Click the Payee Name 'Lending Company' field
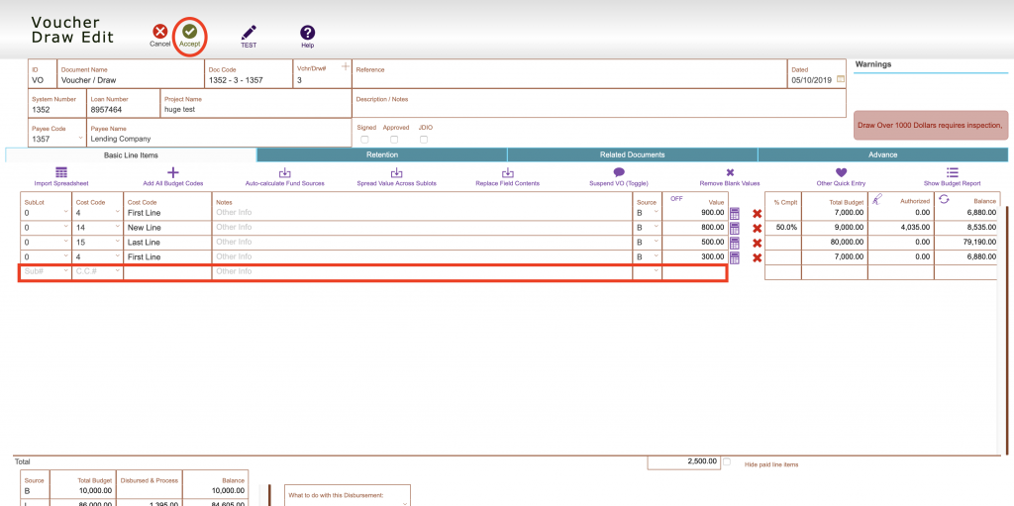Viewport: 1014px width, 506px height. tap(219, 134)
